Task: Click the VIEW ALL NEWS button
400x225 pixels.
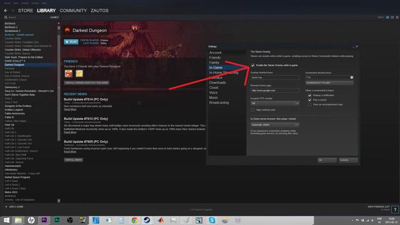Action: (x=73, y=160)
